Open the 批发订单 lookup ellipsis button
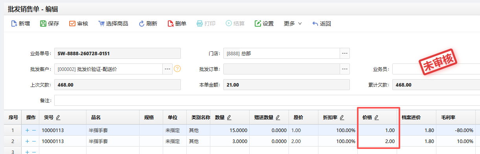 pos(345,69)
